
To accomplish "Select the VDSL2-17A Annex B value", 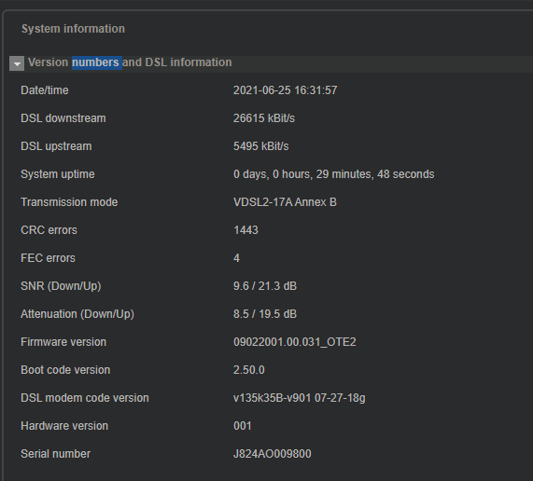I will click(285, 202).
